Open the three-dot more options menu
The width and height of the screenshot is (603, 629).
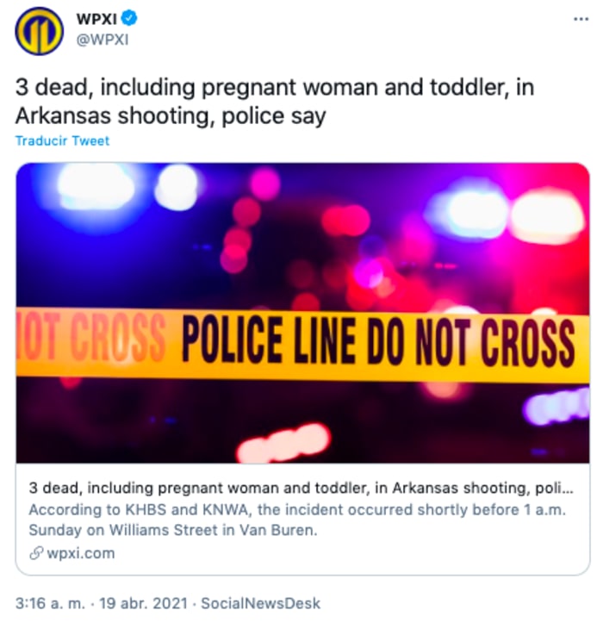(x=581, y=19)
